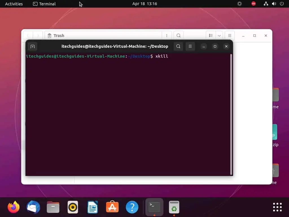
Task: Click the Trash icon in the dock
Action: coord(174,207)
